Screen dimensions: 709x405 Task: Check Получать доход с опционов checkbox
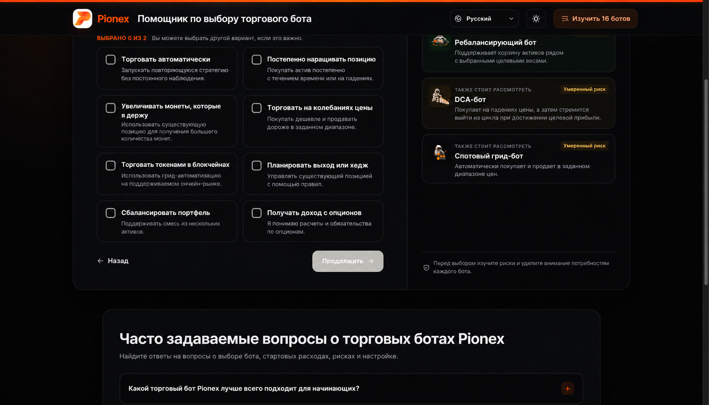(257, 213)
